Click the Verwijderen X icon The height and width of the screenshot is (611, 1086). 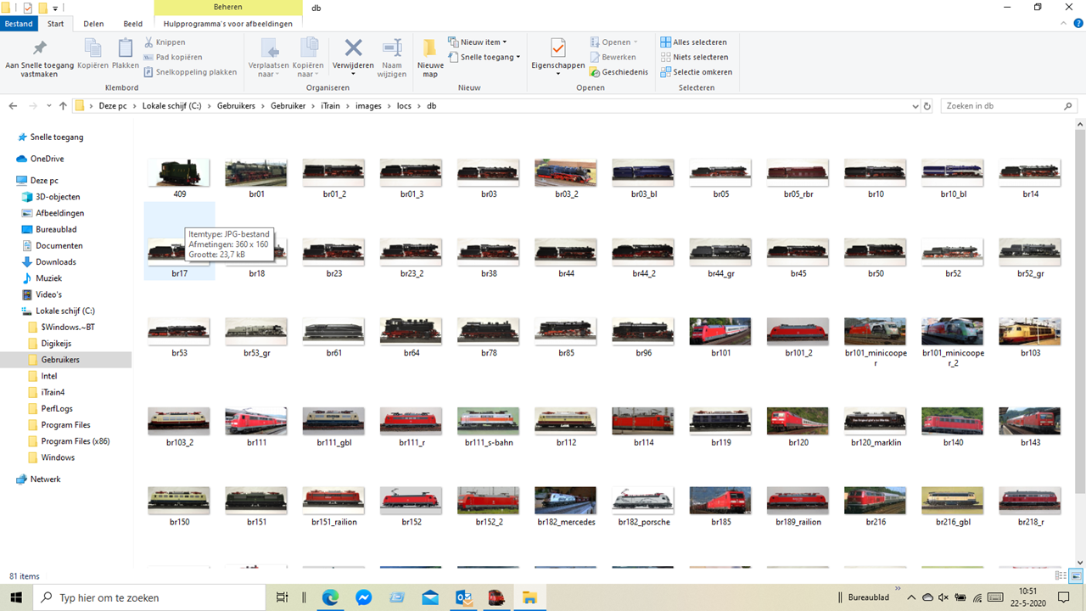(x=353, y=48)
